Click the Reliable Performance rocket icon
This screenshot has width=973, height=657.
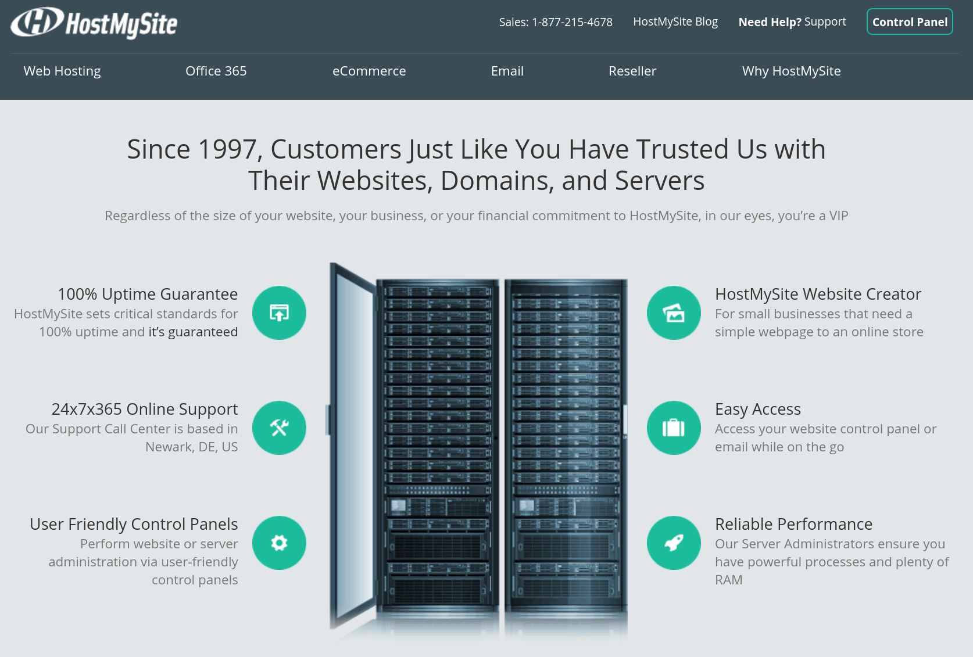pos(674,543)
